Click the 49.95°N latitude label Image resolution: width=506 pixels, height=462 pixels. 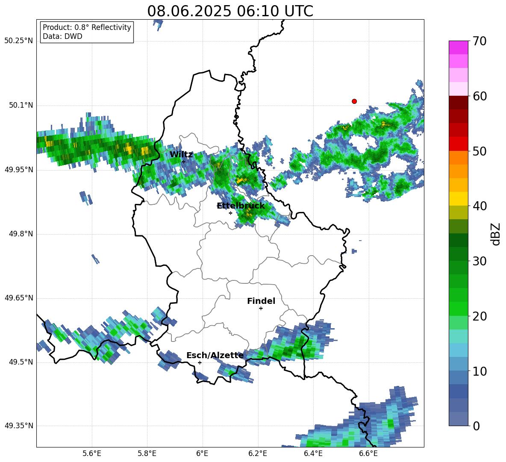coord(19,170)
